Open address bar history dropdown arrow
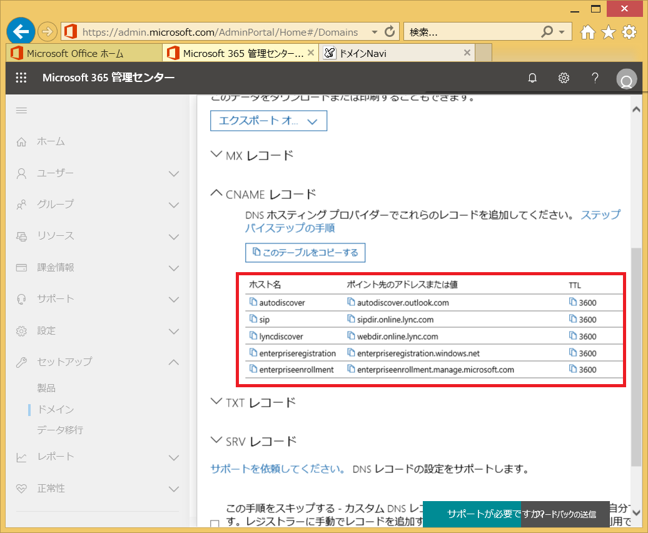The width and height of the screenshot is (648, 533). [375, 32]
